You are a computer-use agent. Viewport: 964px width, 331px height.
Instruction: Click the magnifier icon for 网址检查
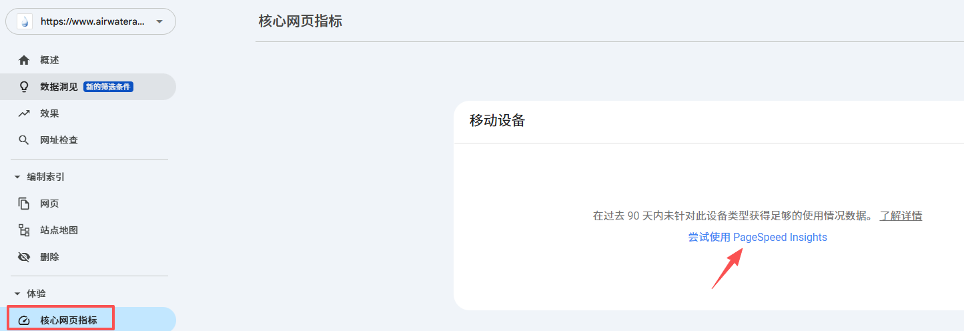pyautogui.click(x=24, y=140)
